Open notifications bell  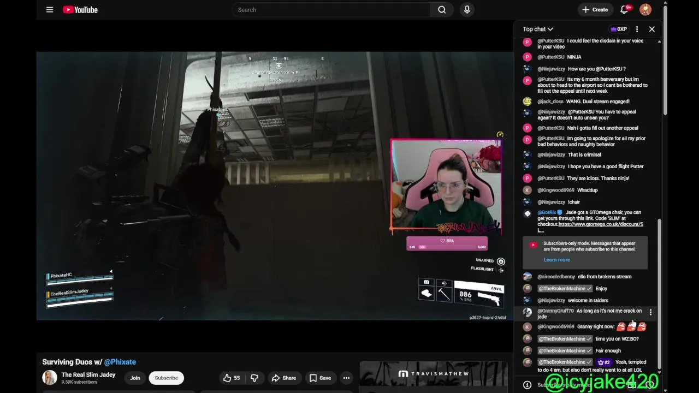624,10
